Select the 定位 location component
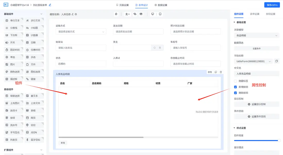The width and height of the screenshot is (283, 155). [x=34, y=125]
